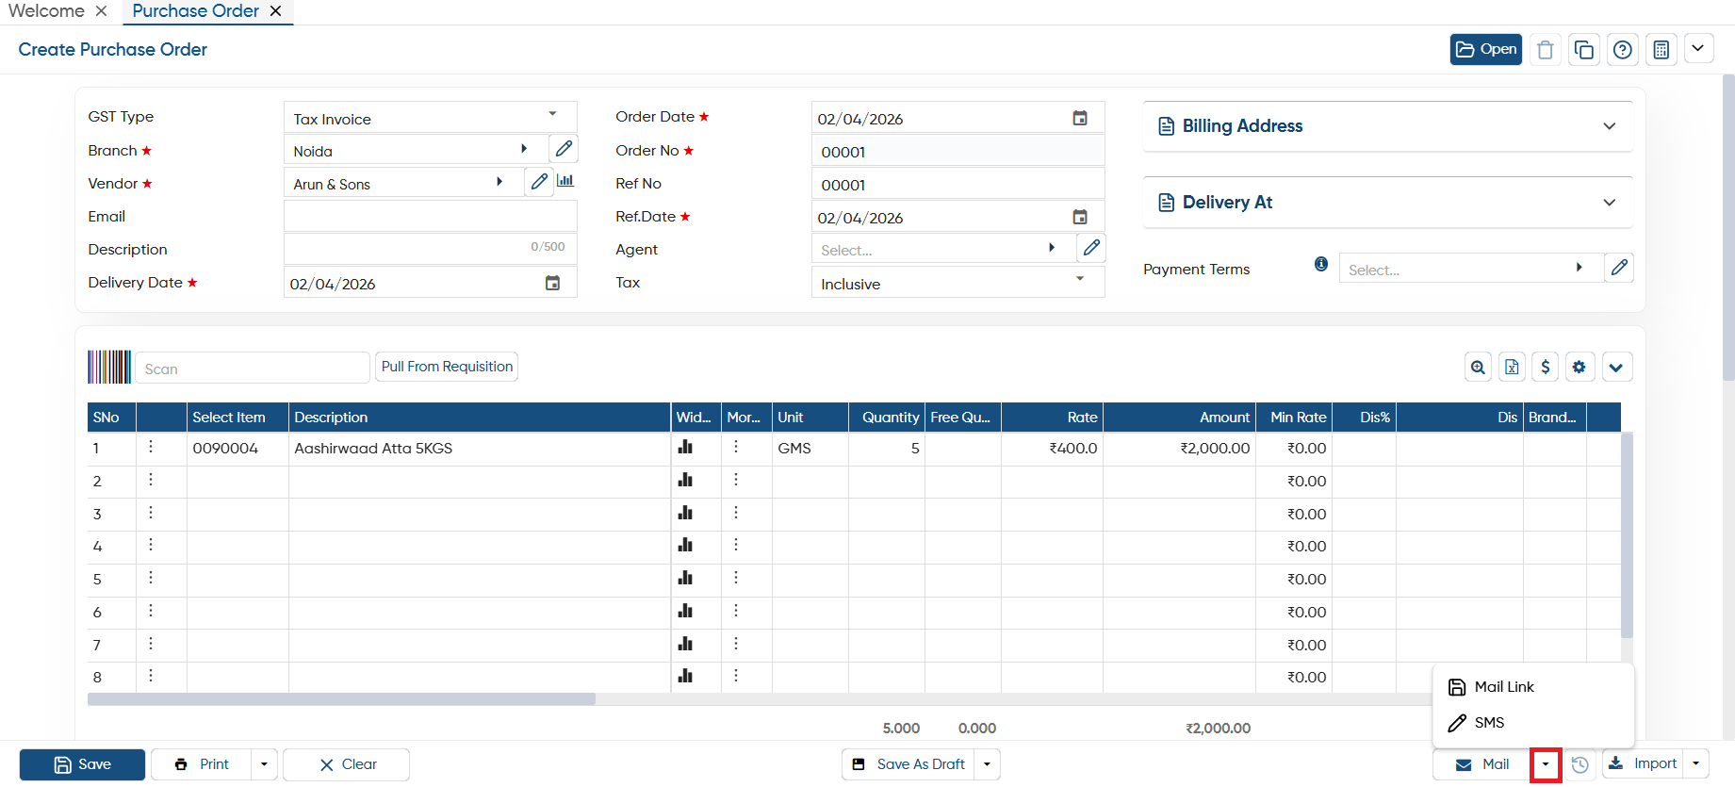This screenshot has height=787, width=1735.
Task: Open Order Date calendar picker
Action: click(1080, 118)
